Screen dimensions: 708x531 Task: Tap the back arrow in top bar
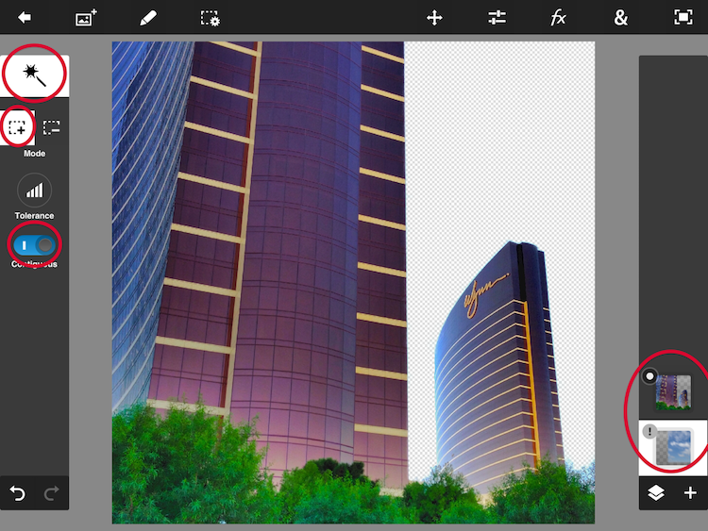(25, 18)
